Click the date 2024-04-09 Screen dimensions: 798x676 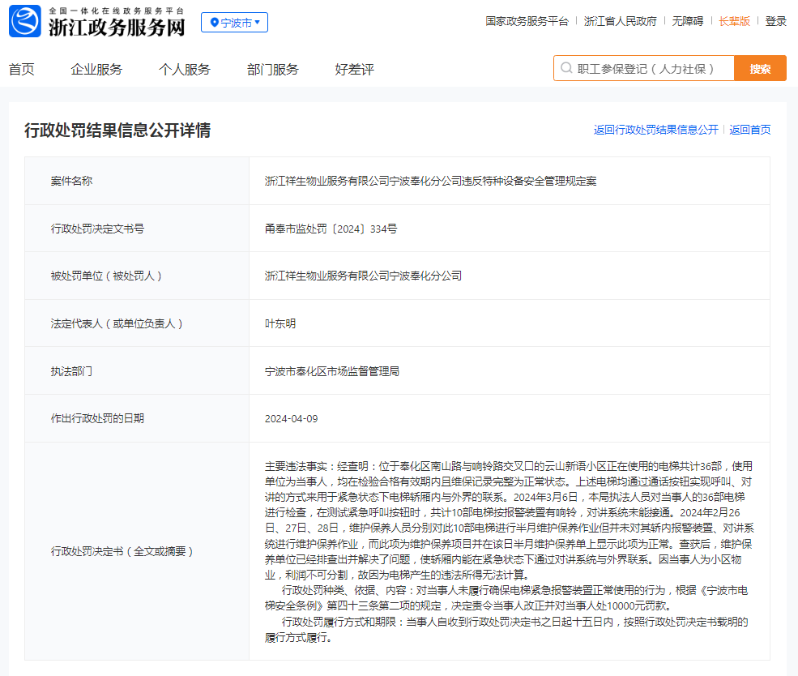(x=291, y=418)
